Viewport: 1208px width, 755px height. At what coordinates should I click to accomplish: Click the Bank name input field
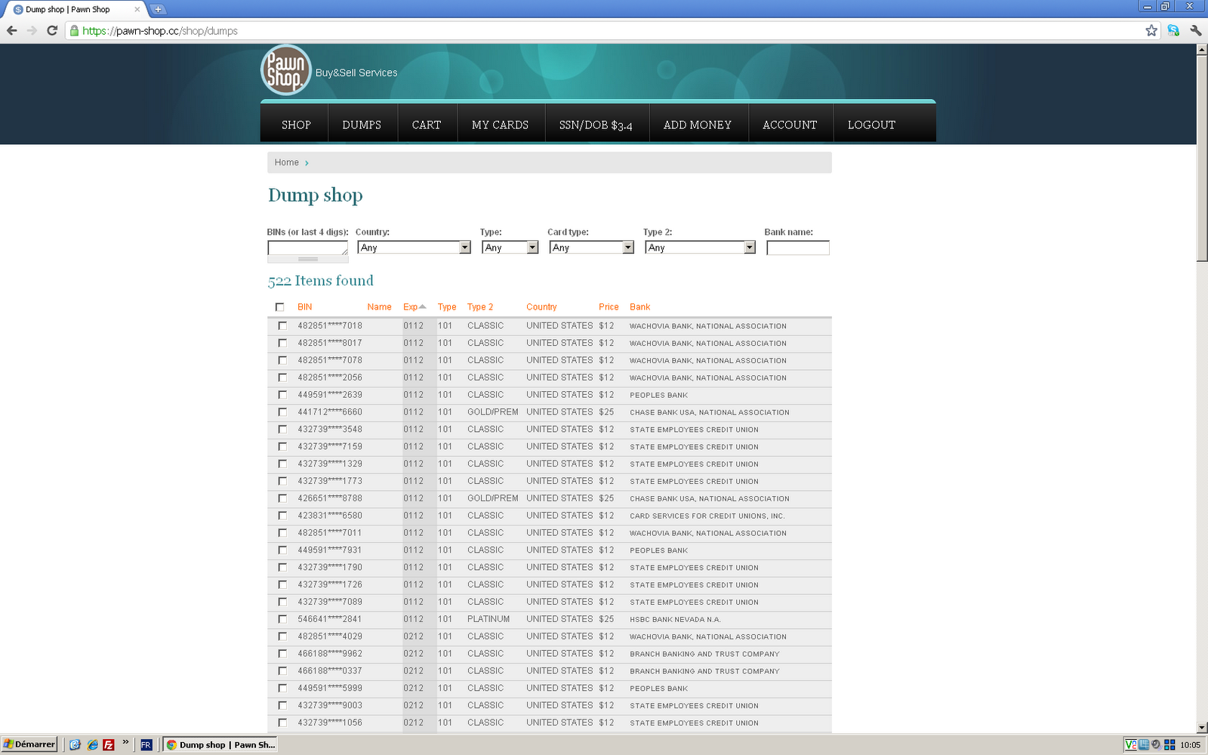click(798, 248)
